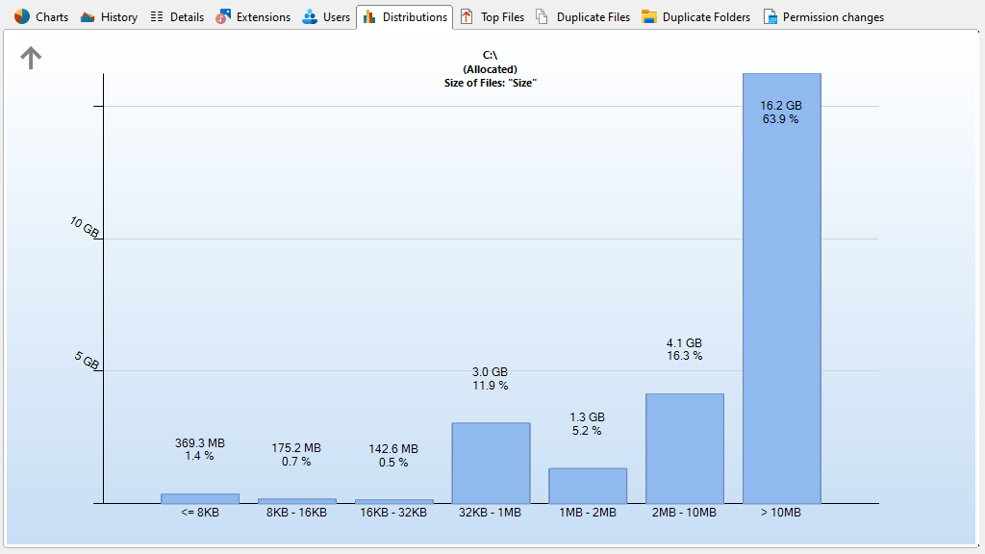Click the Users people icon
The image size is (985, 554).
click(x=310, y=16)
